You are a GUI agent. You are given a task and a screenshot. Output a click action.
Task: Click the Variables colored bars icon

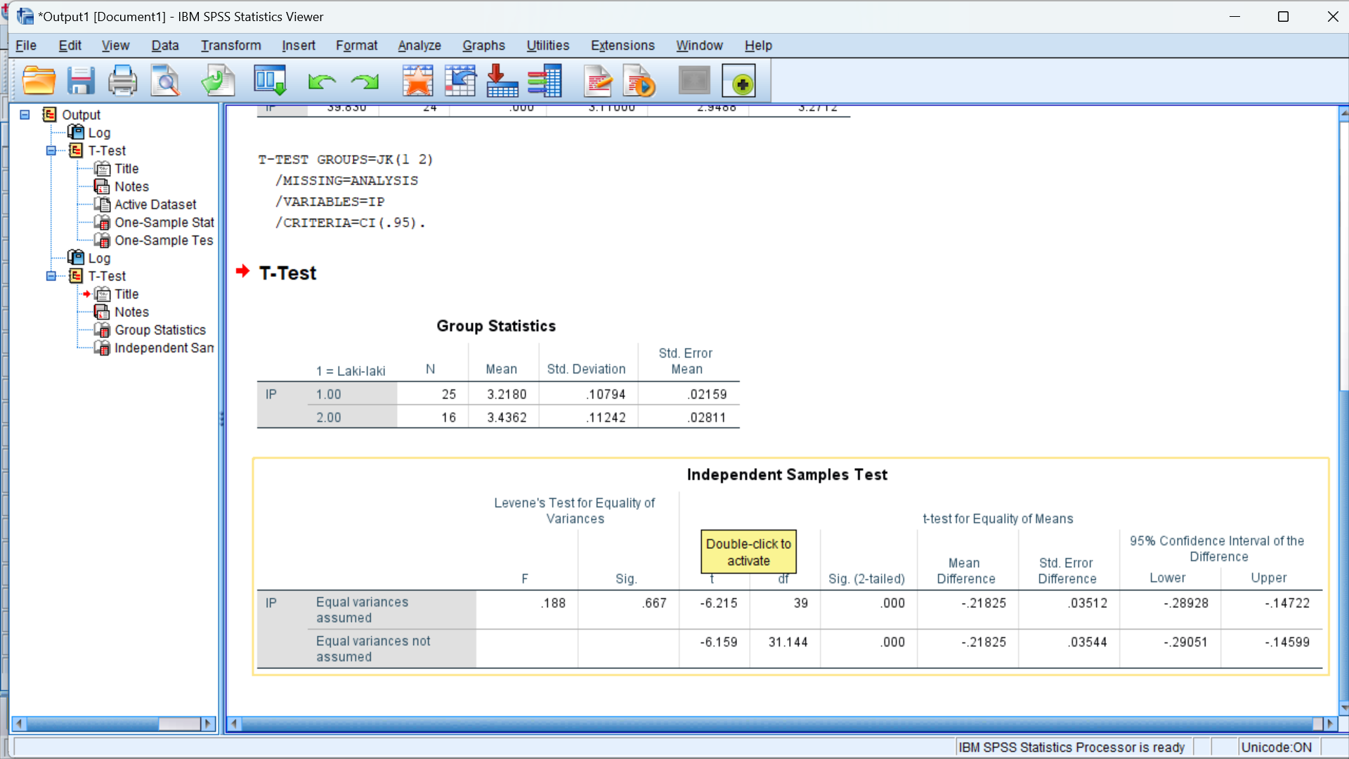point(545,81)
